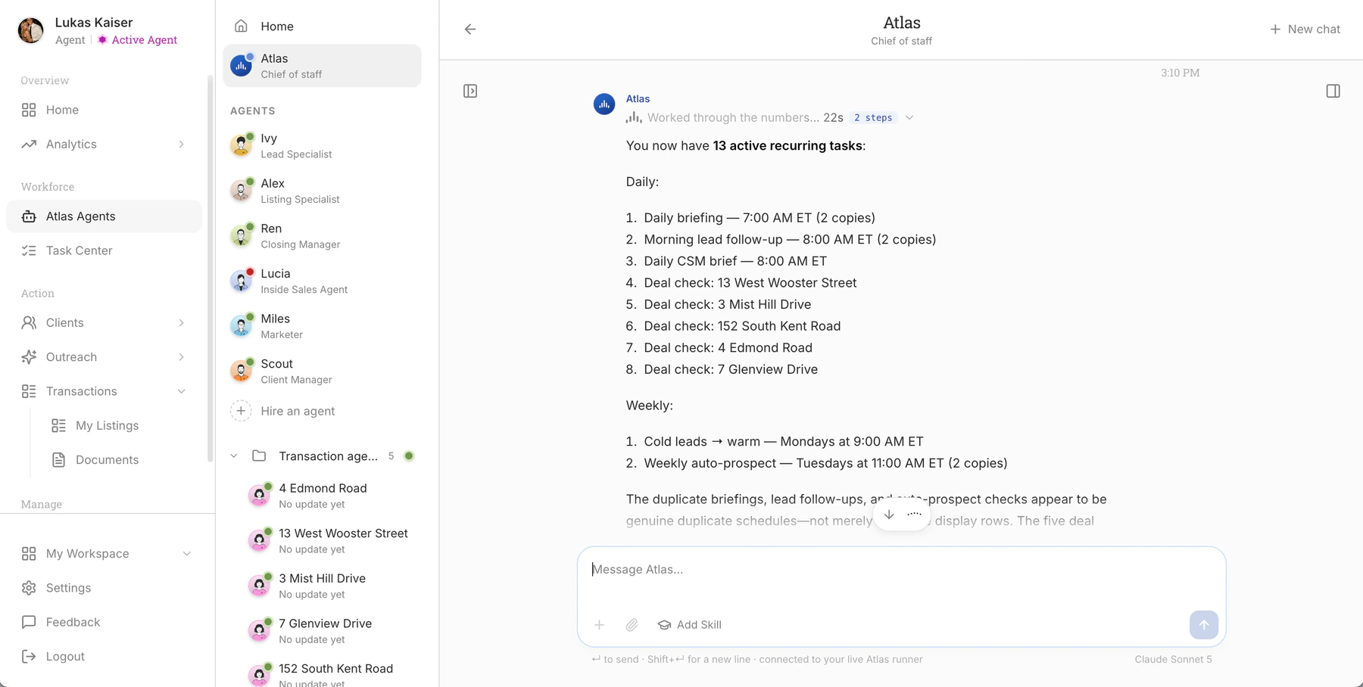The width and height of the screenshot is (1363, 687).
Task: Start a New chat
Action: [x=1305, y=30]
